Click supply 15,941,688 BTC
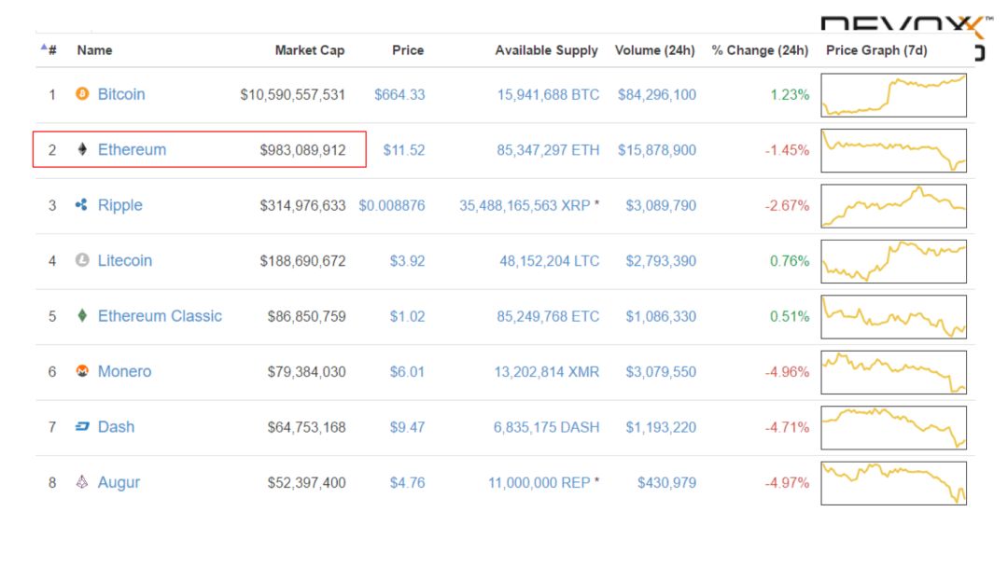1008x567 pixels. pyautogui.click(x=549, y=95)
